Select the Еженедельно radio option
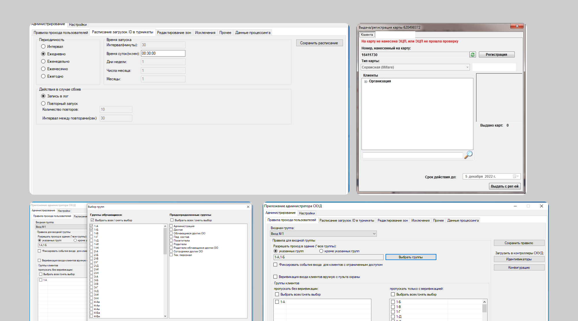The height and width of the screenshot is (321, 578). coord(43,62)
